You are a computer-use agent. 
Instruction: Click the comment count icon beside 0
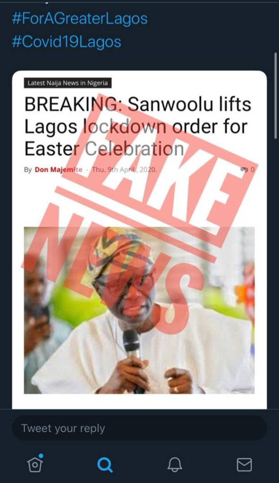tap(244, 169)
